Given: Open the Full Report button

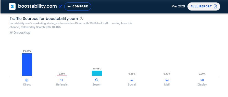Looking at the screenshot, I should click(x=204, y=6).
